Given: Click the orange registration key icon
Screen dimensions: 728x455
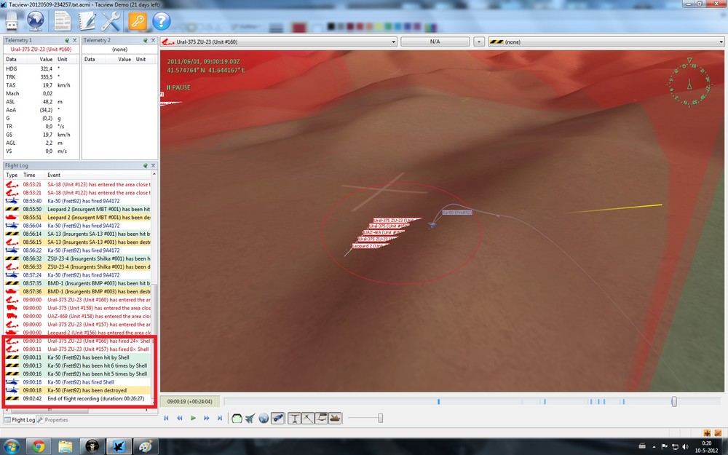Looking at the screenshot, I should click(138, 20).
